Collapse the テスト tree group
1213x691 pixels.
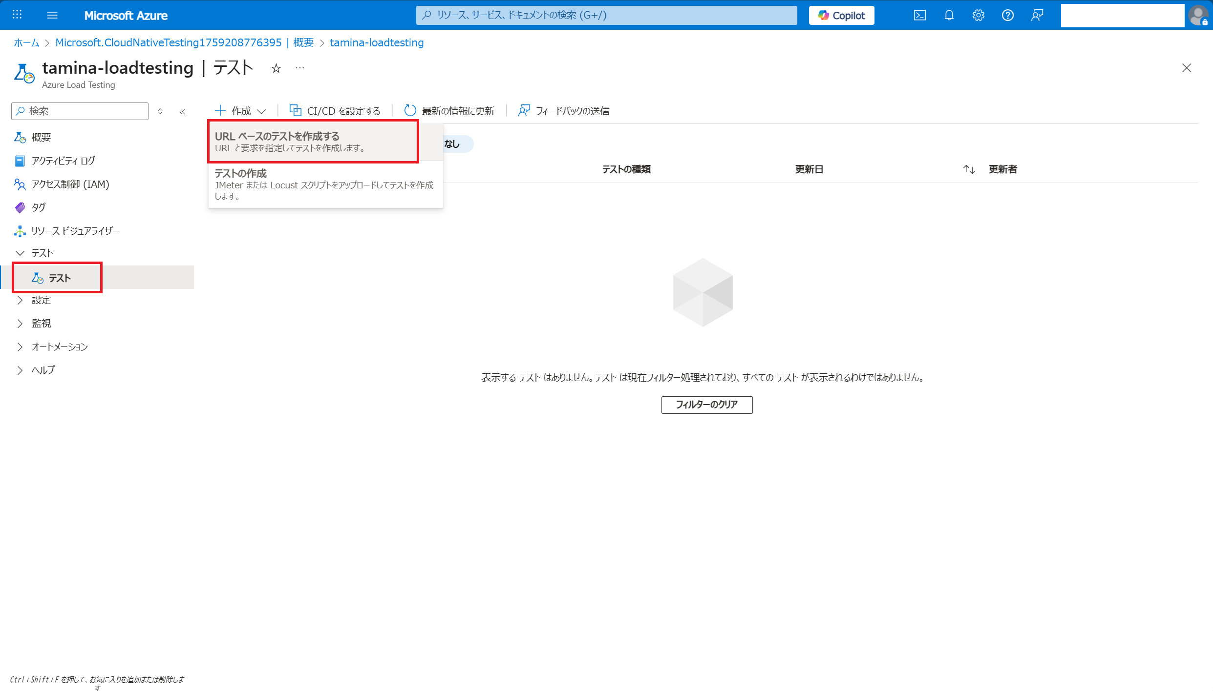pos(20,253)
